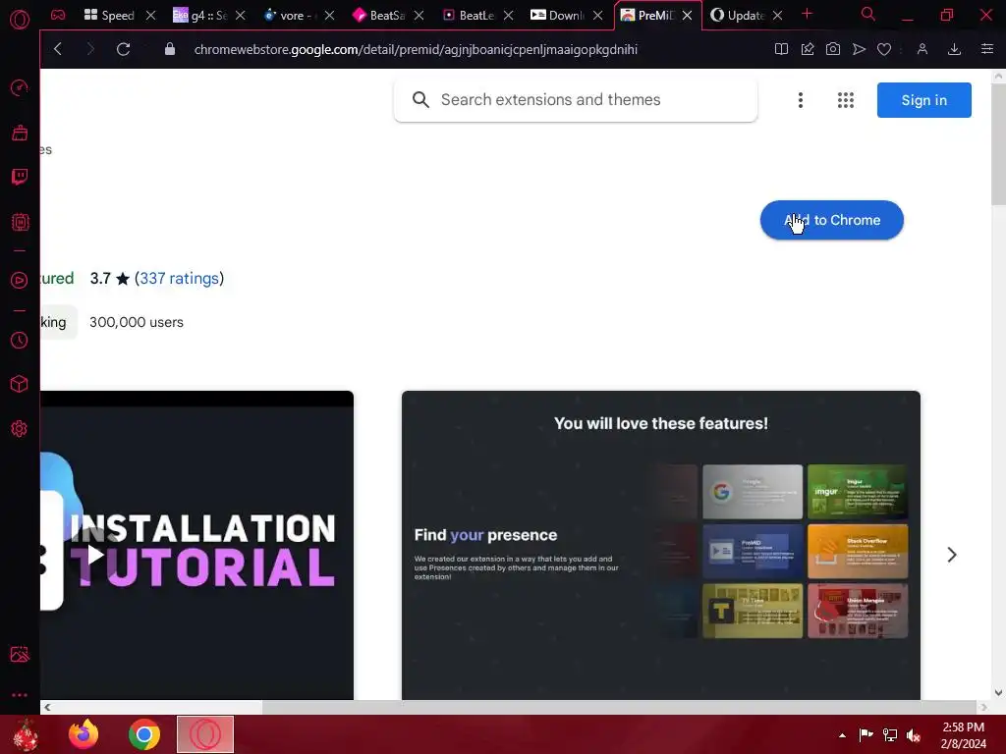This screenshot has width=1006, height=754.
Task: Open the image gallery sidebar icon
Action: (x=20, y=654)
